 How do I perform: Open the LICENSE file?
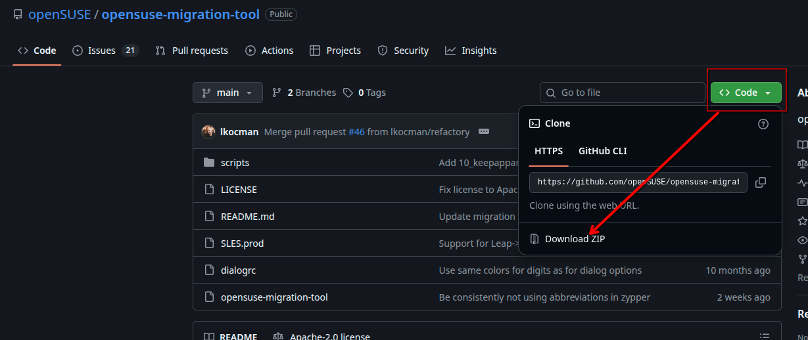point(239,190)
